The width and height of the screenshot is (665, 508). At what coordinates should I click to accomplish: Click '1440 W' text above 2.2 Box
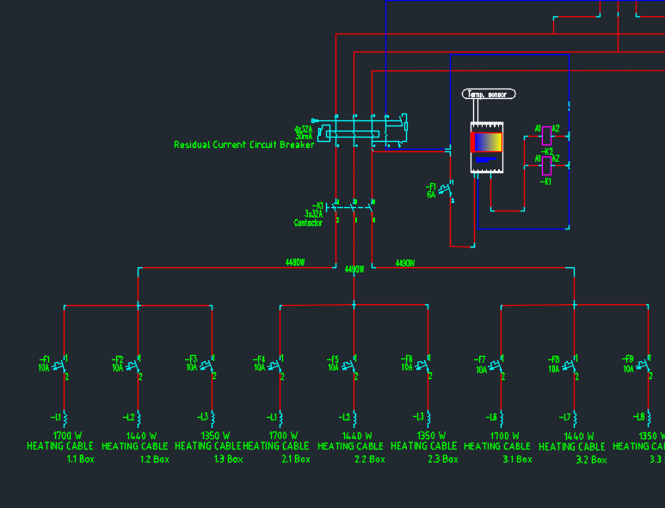[x=358, y=436]
